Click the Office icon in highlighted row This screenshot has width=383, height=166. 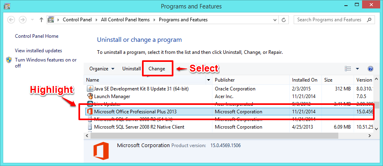tap(90, 112)
